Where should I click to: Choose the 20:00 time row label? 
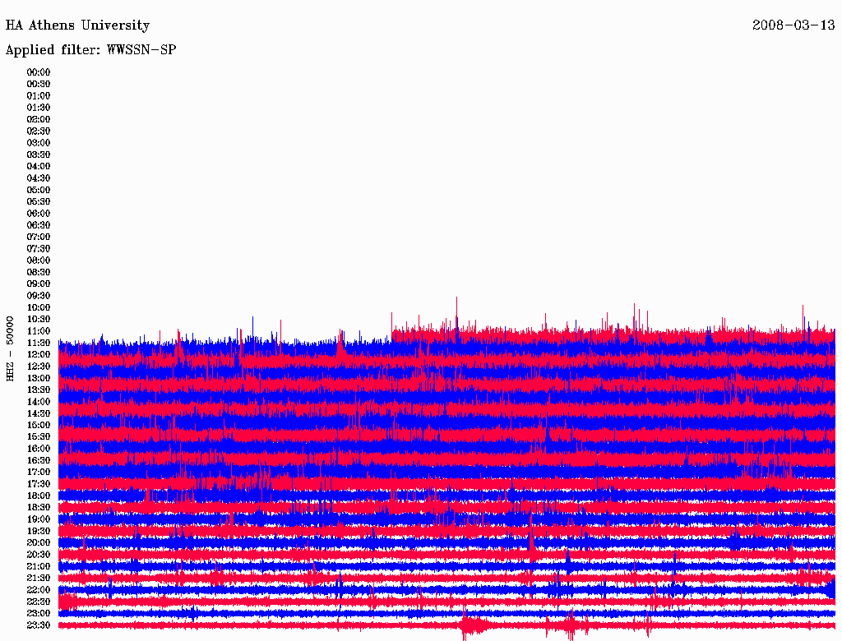click(x=39, y=542)
